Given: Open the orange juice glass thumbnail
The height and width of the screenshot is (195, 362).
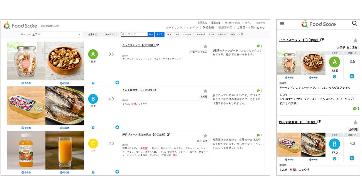Looking at the screenshot, I should pos(65,150).
